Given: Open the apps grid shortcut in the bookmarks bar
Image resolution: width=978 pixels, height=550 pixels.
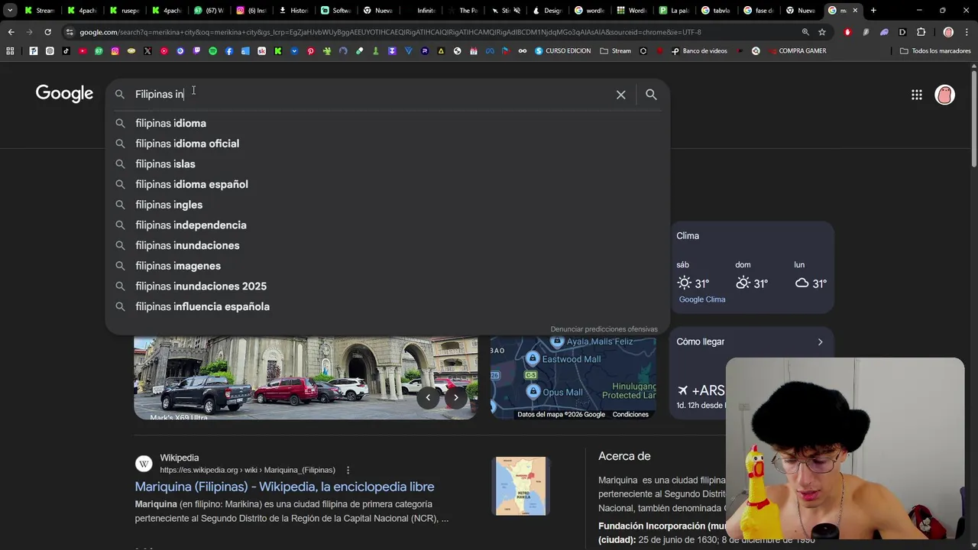Looking at the screenshot, I should [10, 50].
